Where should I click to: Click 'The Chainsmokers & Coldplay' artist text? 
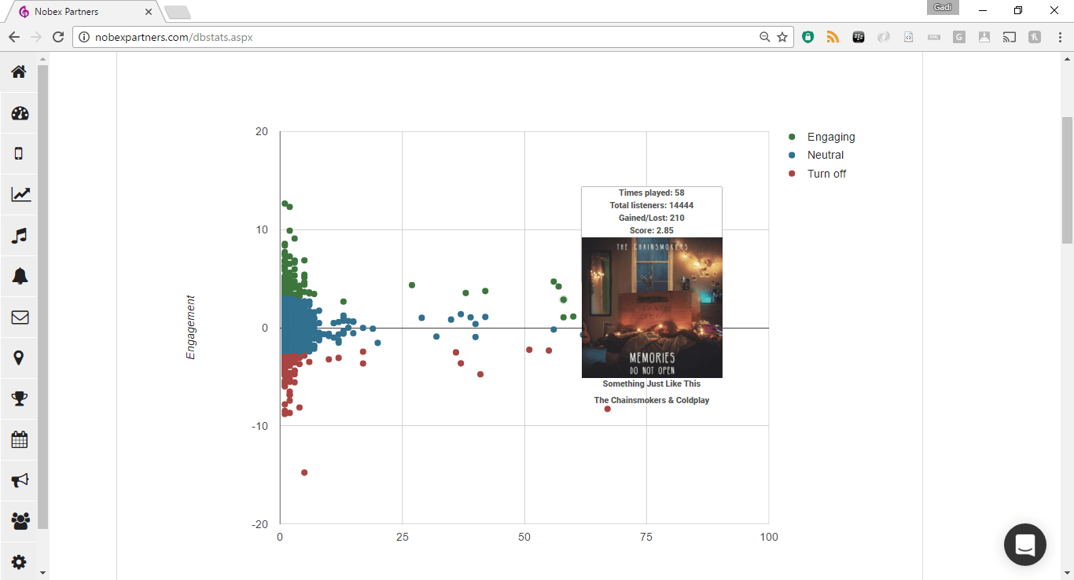click(652, 400)
